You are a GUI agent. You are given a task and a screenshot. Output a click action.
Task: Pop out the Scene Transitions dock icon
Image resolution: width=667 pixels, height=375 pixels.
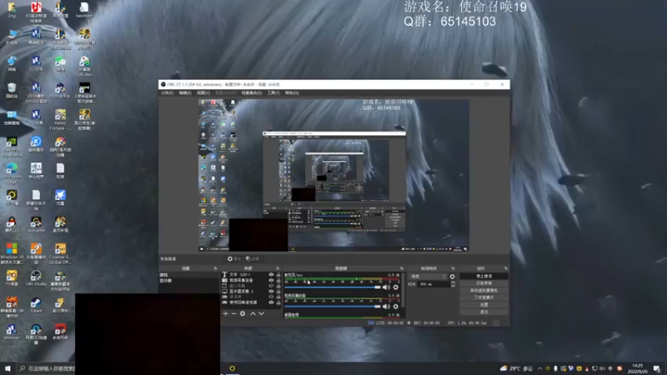tap(453, 268)
